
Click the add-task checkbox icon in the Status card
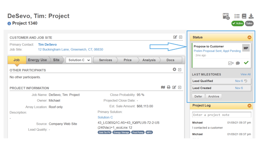(x=231, y=63)
